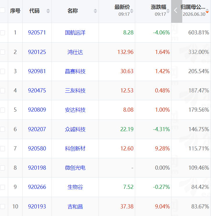Select the latest price 132.96
The height and width of the screenshot is (216, 211).
click(126, 52)
